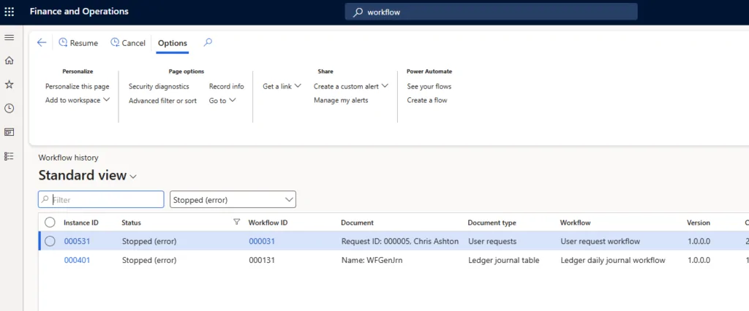Open the app launcher waffle icon
Viewport: 749px width, 311px height.
(x=9, y=12)
